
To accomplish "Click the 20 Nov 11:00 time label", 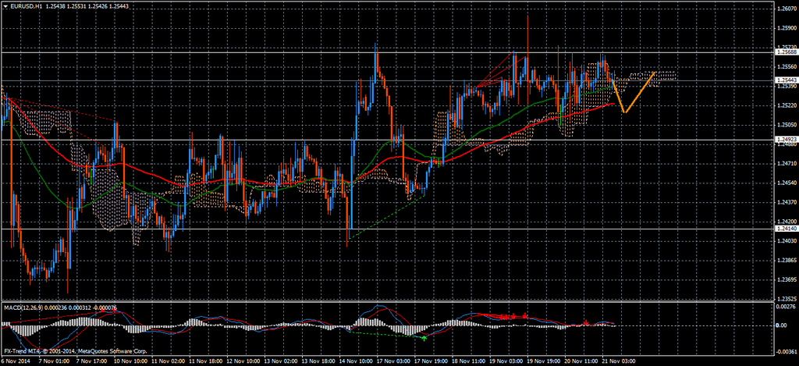I will click(x=582, y=361).
